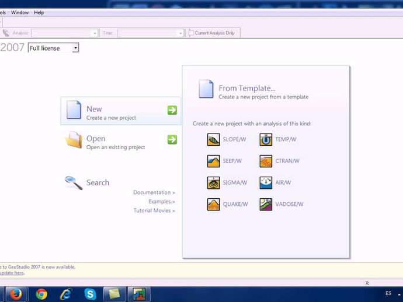Select the TEMP/W label
Viewport: 403px width, 302px height.
(x=286, y=139)
